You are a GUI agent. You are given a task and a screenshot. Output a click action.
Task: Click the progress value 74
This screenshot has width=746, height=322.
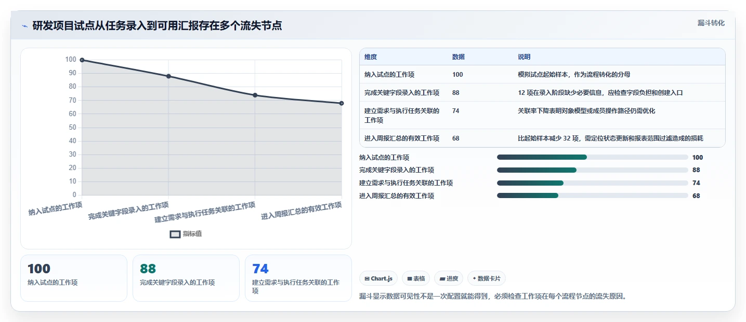click(x=696, y=183)
